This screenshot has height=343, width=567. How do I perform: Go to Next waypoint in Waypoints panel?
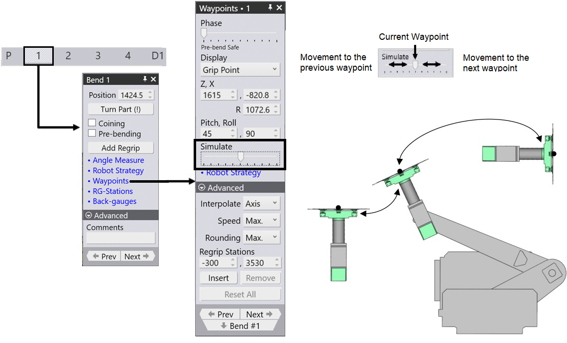259,314
